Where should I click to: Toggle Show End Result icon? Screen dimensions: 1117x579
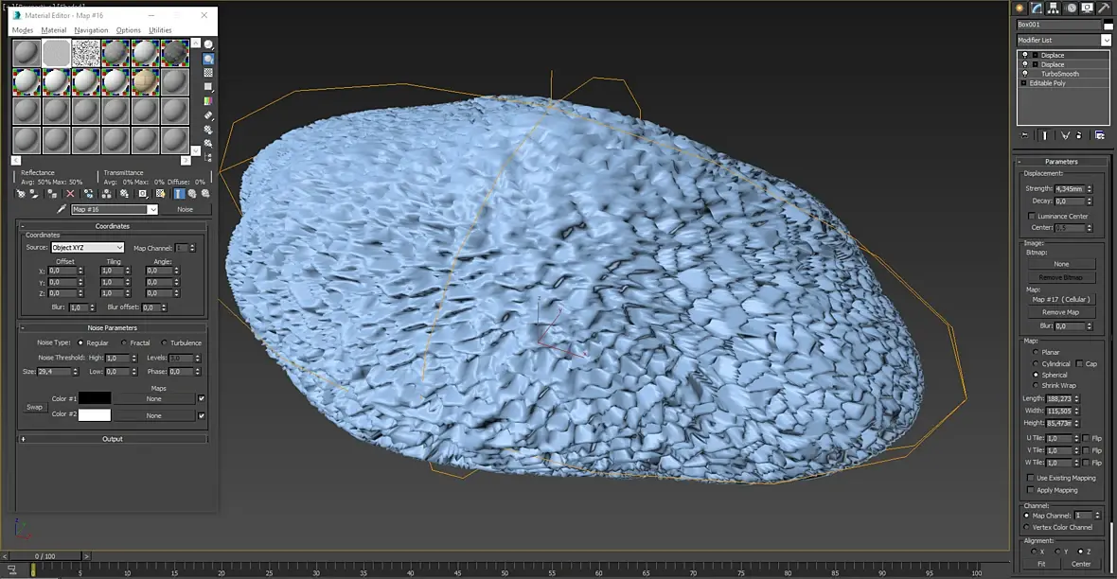coord(1045,135)
